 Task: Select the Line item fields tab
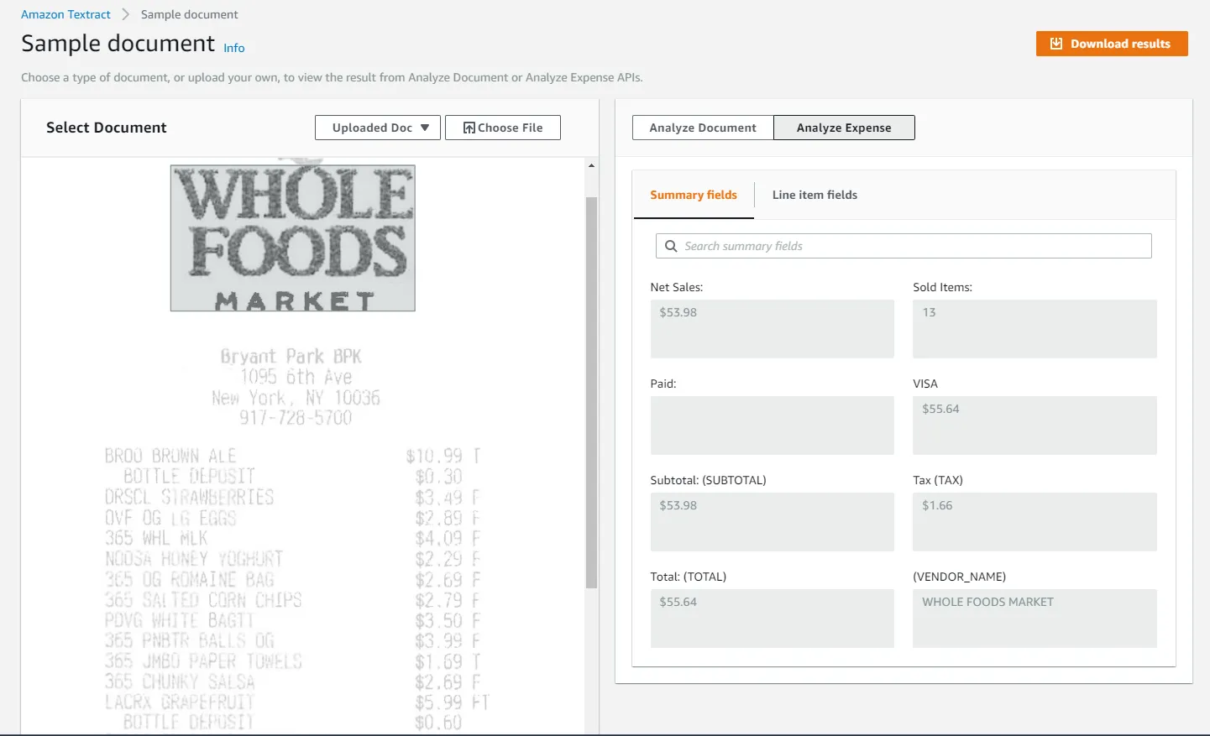pos(815,194)
